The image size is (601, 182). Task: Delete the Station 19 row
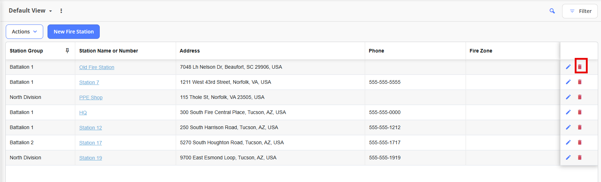580,158
